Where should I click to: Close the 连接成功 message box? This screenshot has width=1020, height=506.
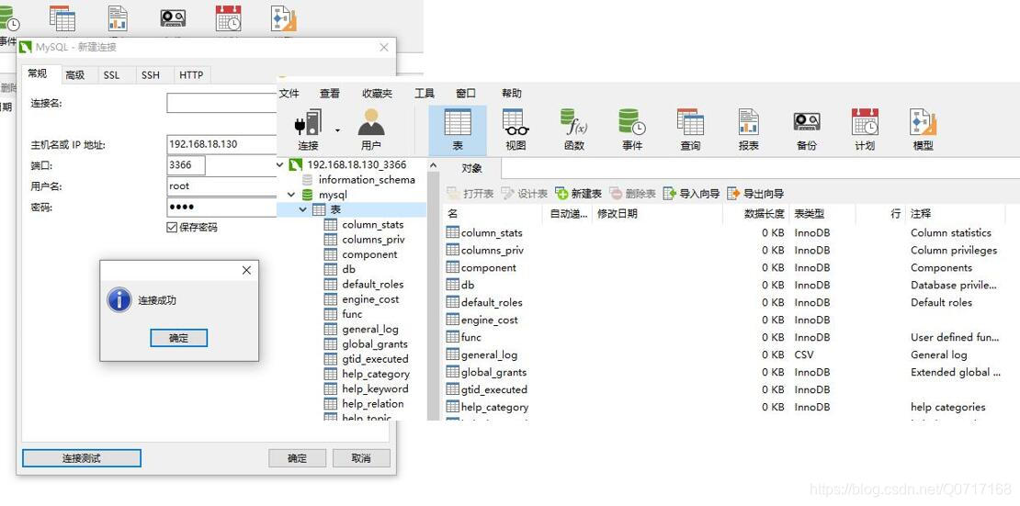(x=246, y=270)
